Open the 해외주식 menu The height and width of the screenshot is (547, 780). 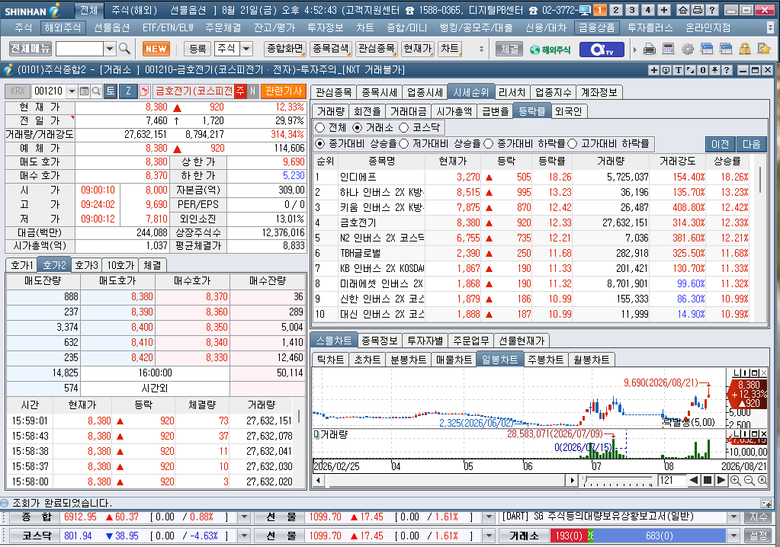63,28
